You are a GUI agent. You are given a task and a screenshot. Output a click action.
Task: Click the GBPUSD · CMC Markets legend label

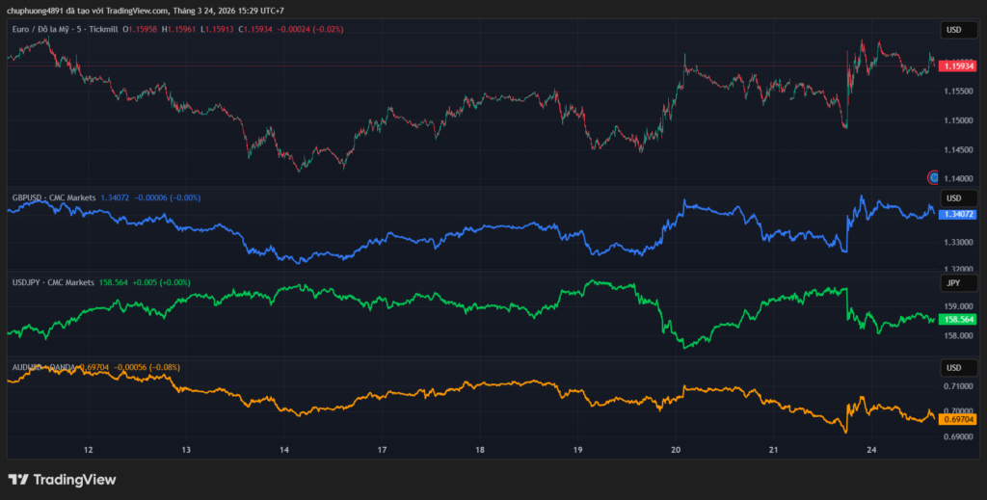[54, 197]
